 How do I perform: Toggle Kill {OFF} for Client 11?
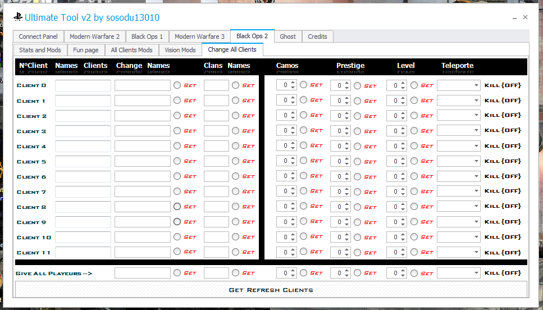pyautogui.click(x=503, y=252)
